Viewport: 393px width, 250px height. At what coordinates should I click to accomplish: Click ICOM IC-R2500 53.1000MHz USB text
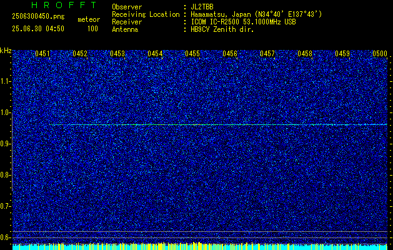243,22
